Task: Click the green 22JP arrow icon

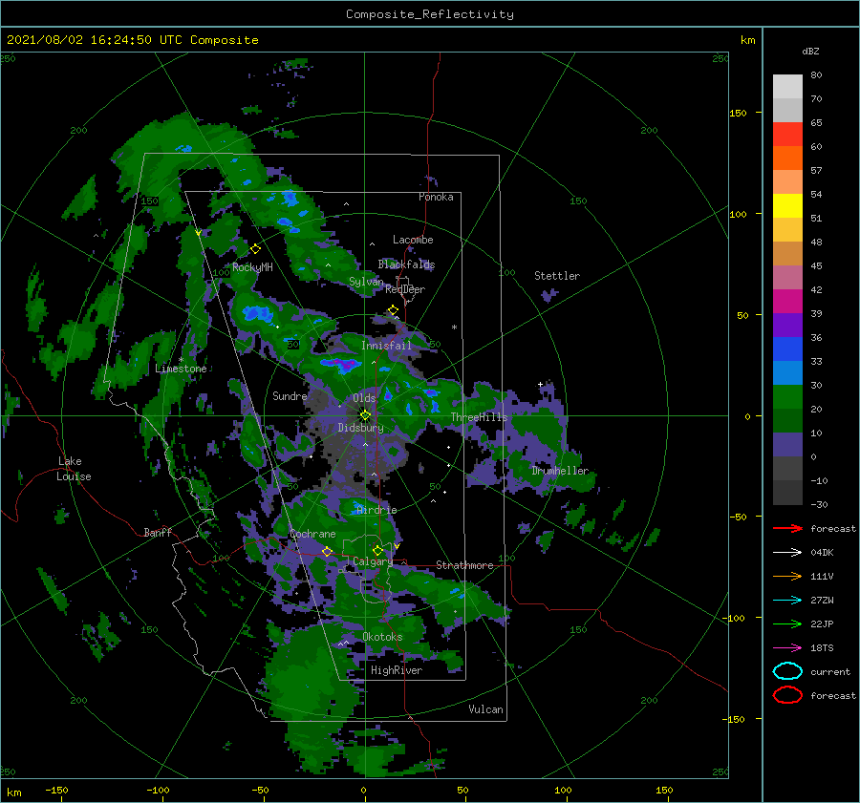Action: pyautogui.click(x=787, y=623)
